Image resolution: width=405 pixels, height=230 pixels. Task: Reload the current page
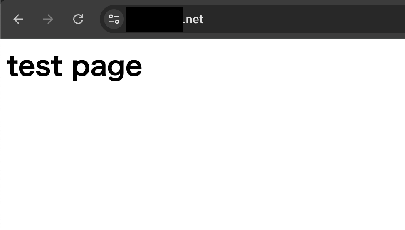(x=78, y=19)
